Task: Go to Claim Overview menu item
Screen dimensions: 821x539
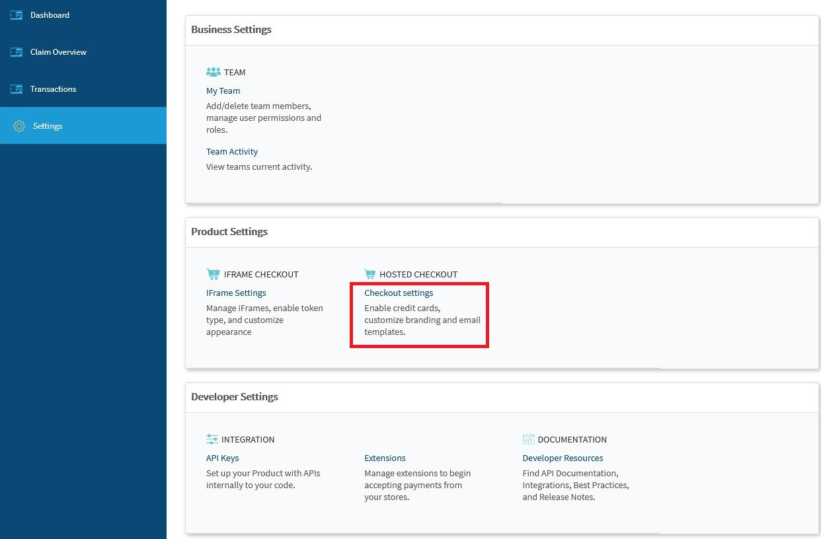Action: point(58,52)
